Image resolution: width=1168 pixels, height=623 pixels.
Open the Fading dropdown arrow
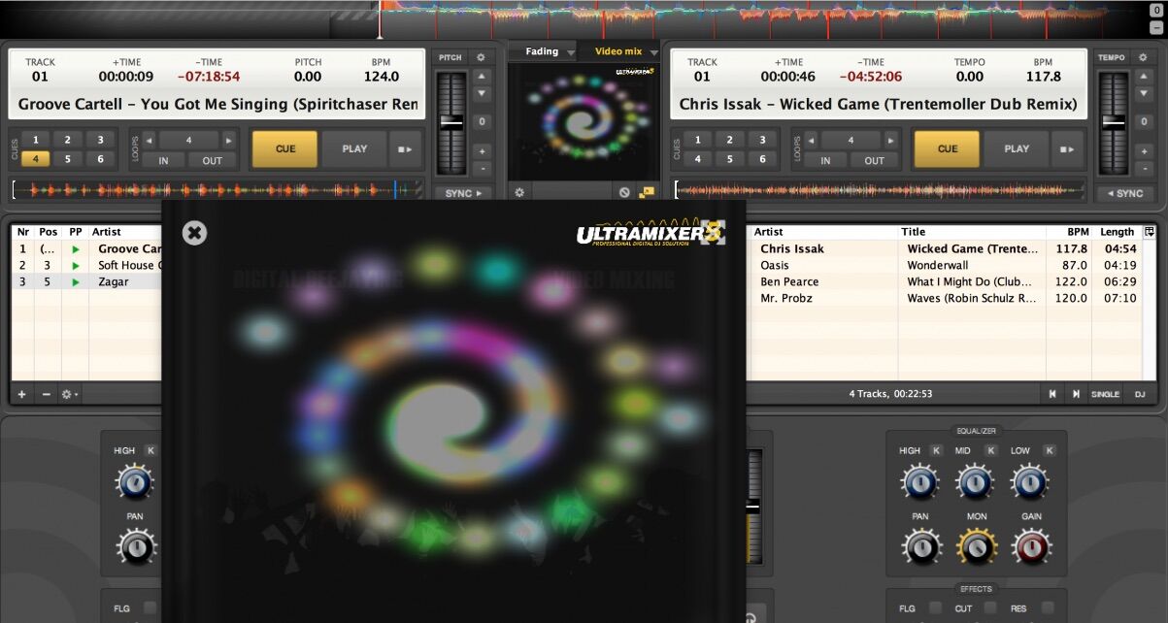click(x=571, y=52)
